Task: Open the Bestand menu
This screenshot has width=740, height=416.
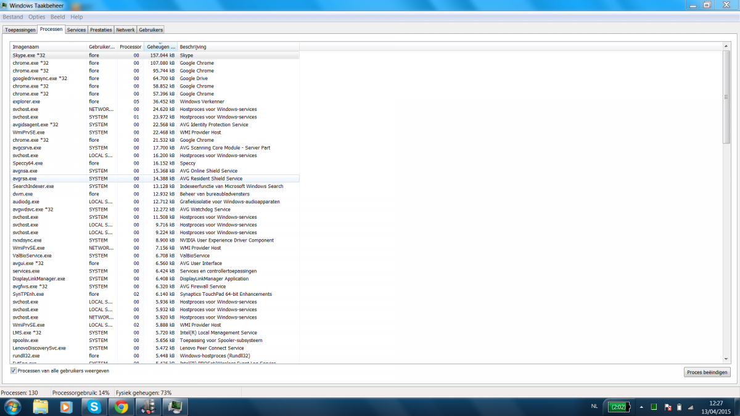Action: [13, 17]
